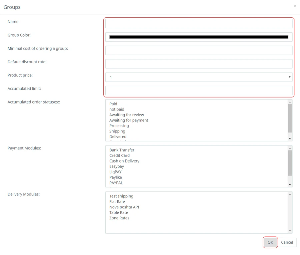300x255 pixels.
Task: Open the Group Color black swatch picker
Action: click(x=199, y=37)
